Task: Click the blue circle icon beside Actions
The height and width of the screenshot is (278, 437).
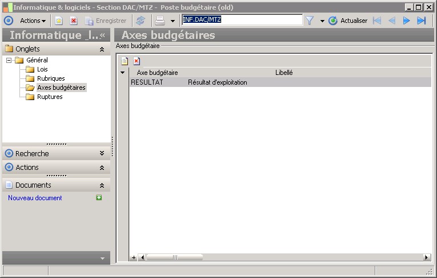Action: (9, 21)
